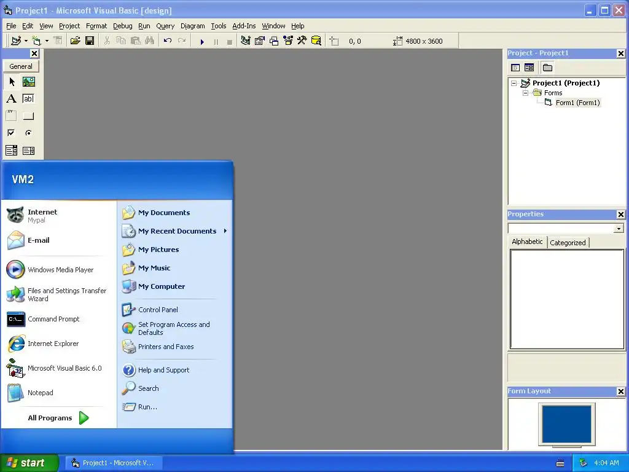Open the Add Form dropdown arrow
629x472 pixels.
(x=47, y=41)
